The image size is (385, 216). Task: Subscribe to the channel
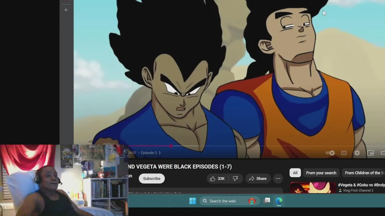(152, 178)
